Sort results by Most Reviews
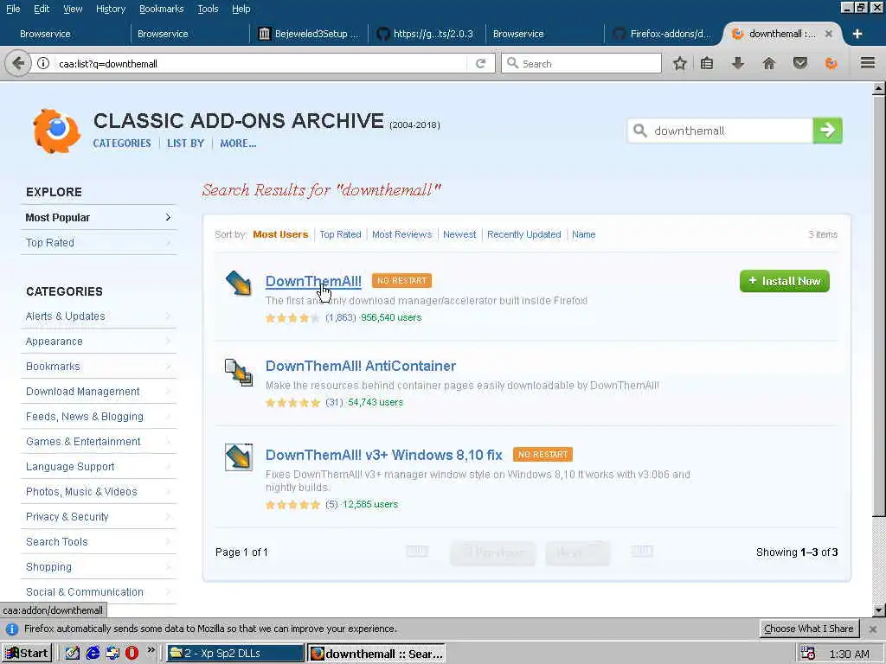886x664 pixels. pyautogui.click(x=401, y=234)
